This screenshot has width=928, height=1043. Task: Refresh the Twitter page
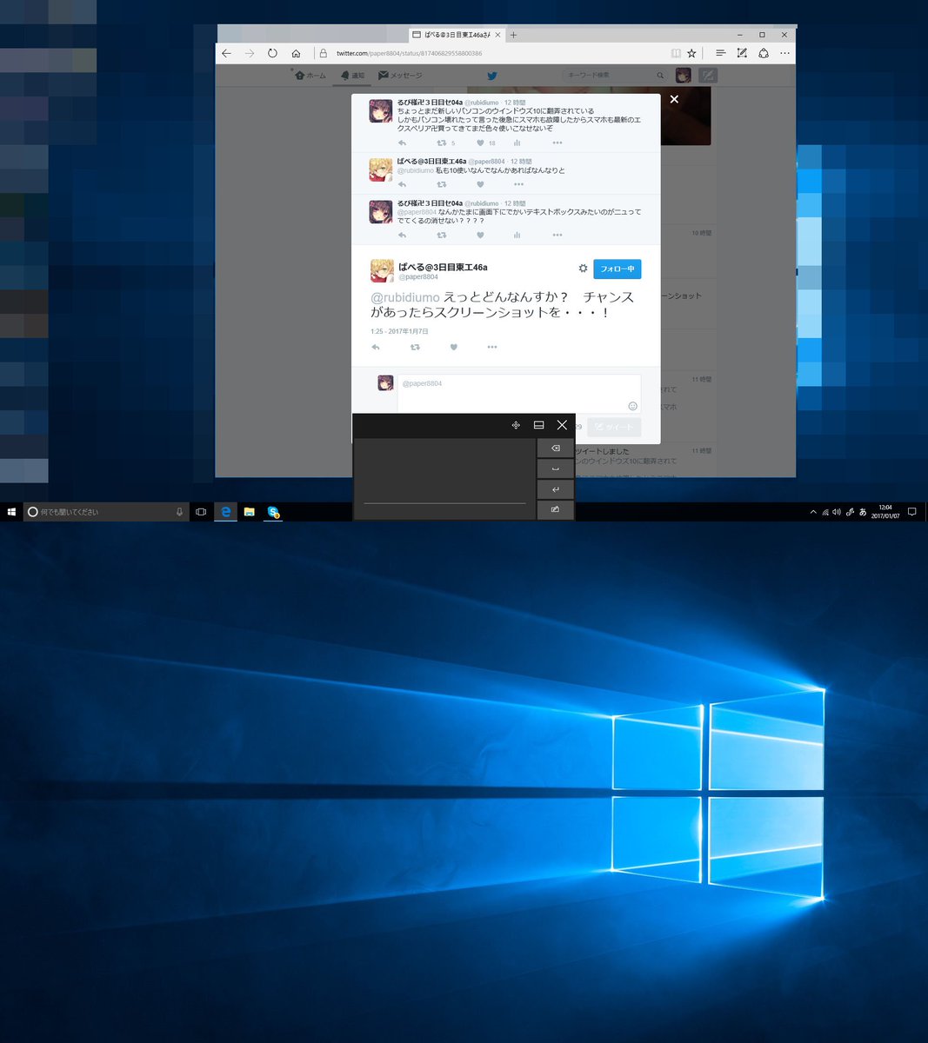(272, 53)
